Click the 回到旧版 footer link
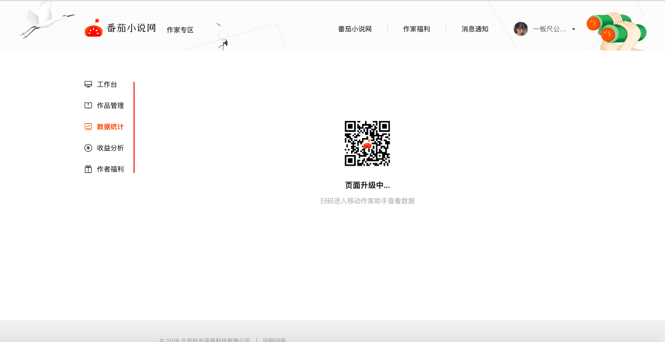 pos(274,340)
